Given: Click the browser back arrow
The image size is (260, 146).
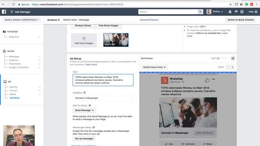Looking at the screenshot, I should [3, 4].
